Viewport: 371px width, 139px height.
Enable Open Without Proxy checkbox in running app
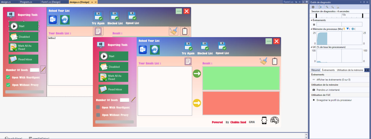[98, 115]
